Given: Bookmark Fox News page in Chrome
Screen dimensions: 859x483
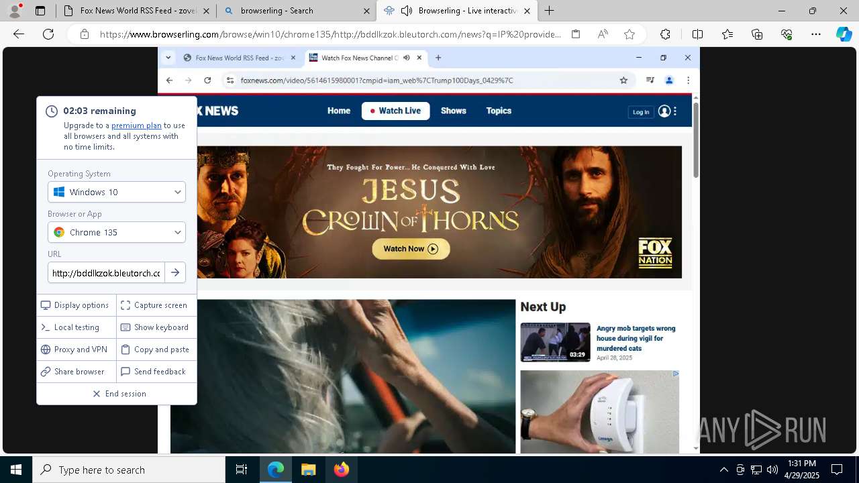Looking at the screenshot, I should click(623, 80).
